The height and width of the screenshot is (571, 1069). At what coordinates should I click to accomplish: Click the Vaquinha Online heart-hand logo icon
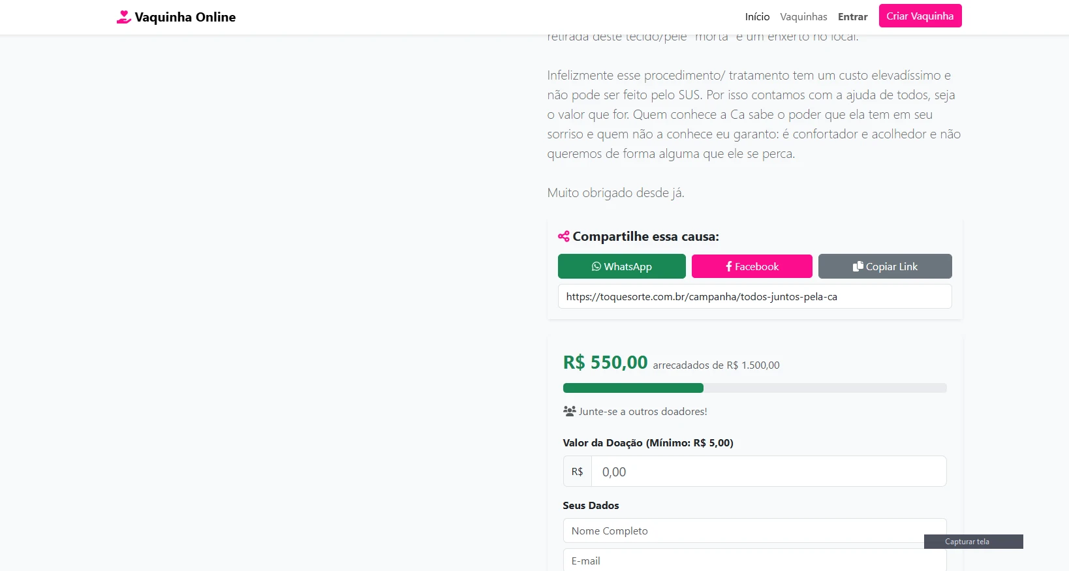(x=124, y=17)
